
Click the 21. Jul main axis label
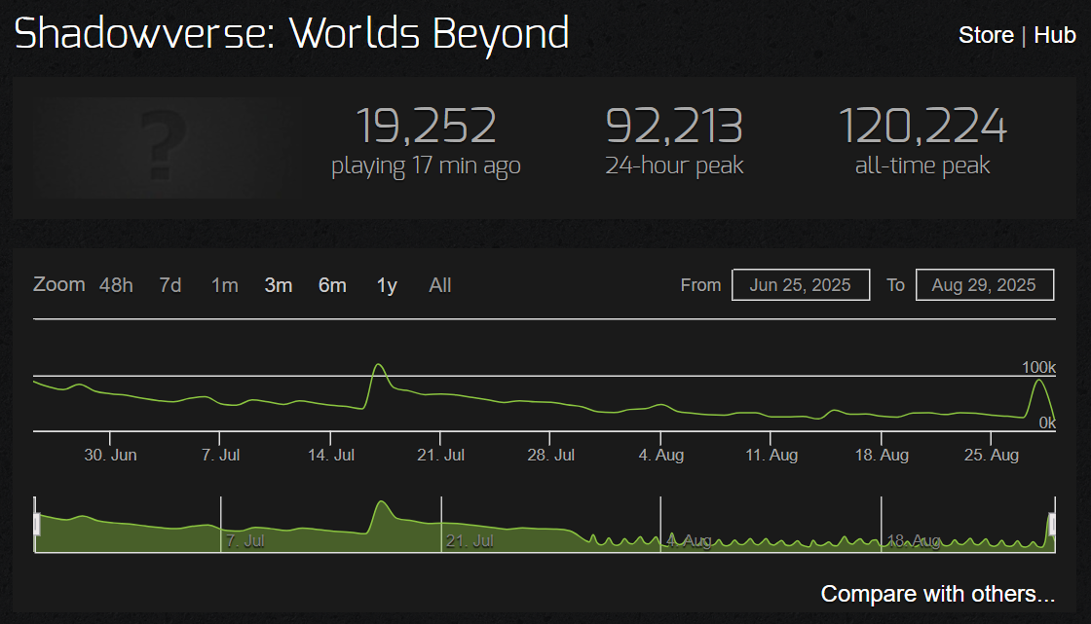pos(440,455)
